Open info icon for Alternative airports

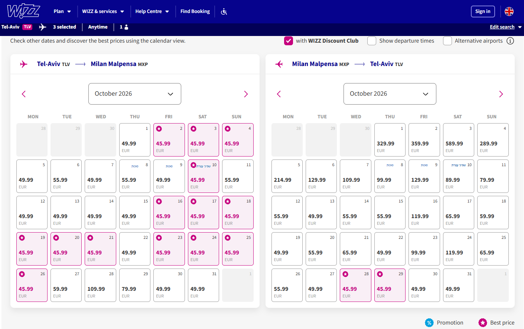(x=511, y=41)
